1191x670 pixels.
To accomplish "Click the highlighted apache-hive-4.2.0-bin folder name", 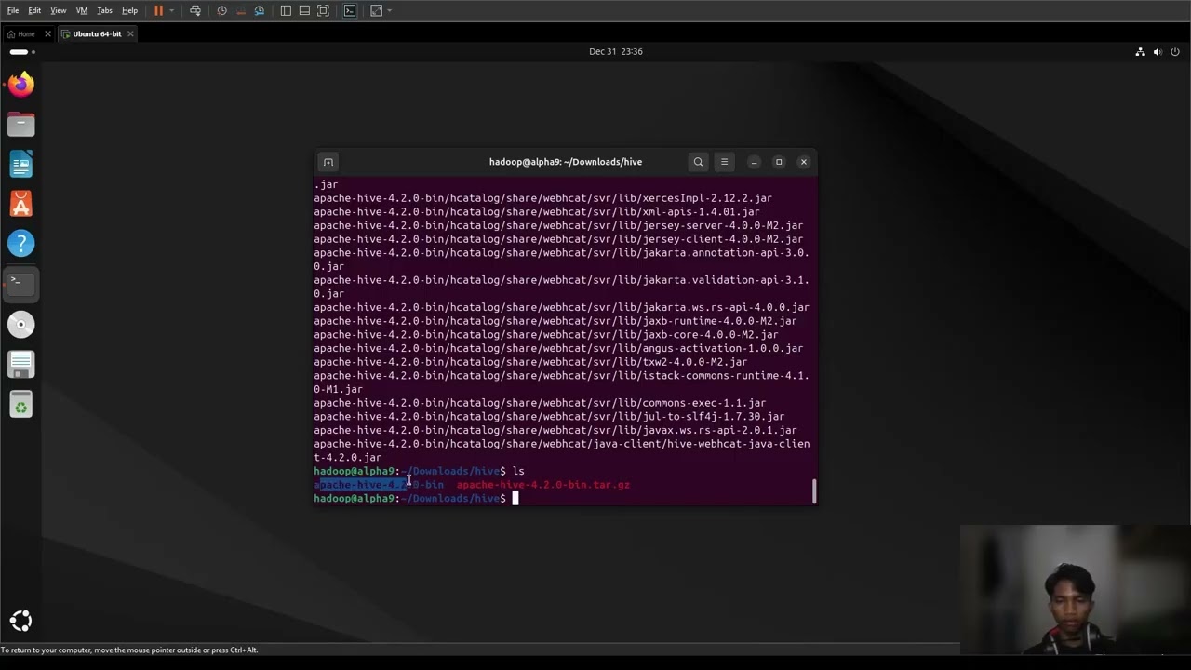I will [379, 485].
